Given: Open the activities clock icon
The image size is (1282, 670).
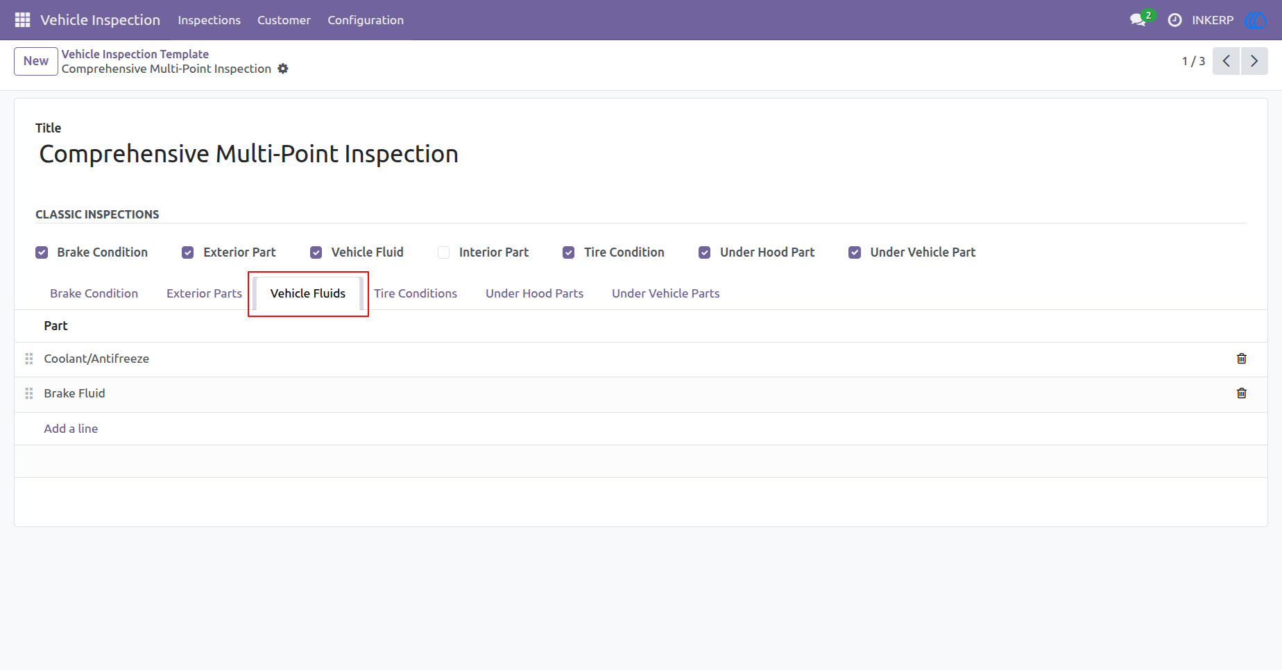Looking at the screenshot, I should click(1174, 20).
